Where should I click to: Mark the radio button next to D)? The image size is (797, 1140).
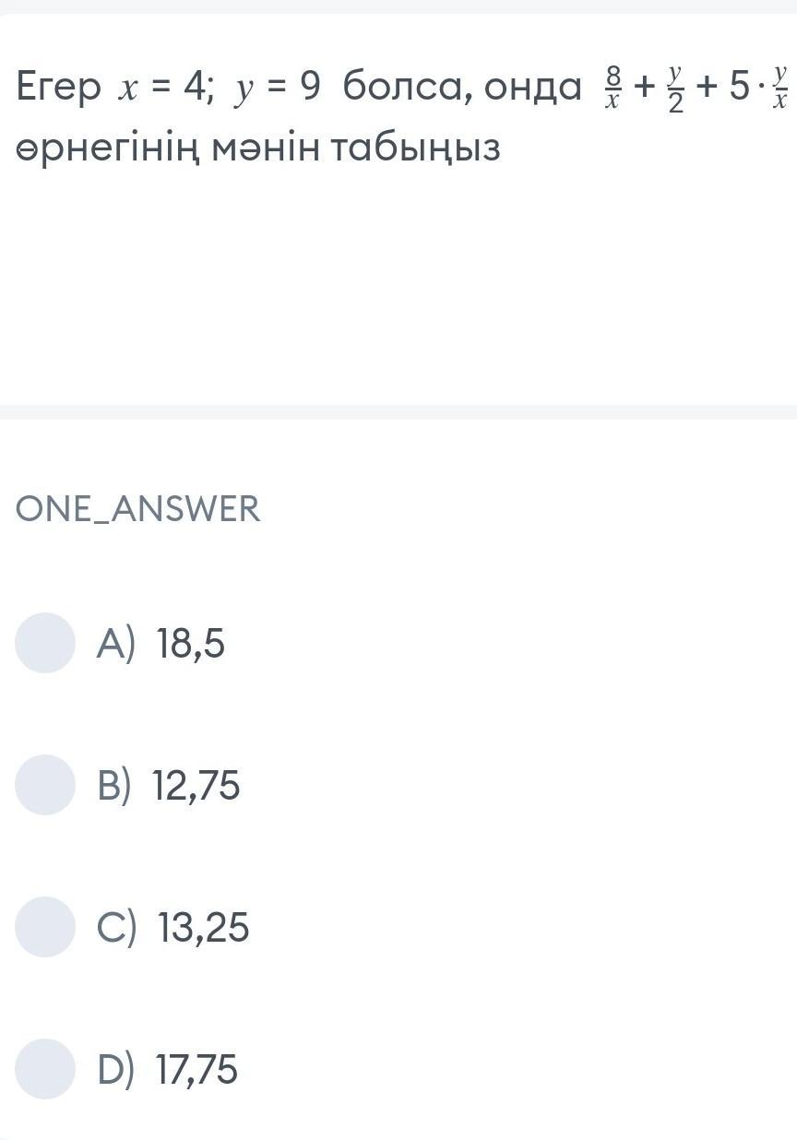[44, 1069]
